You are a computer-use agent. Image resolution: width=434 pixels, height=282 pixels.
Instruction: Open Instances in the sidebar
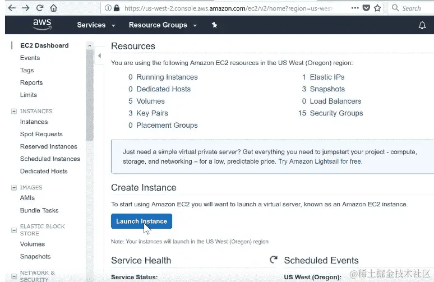[x=34, y=122]
